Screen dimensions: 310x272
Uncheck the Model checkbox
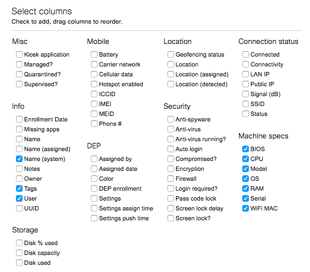click(x=246, y=169)
